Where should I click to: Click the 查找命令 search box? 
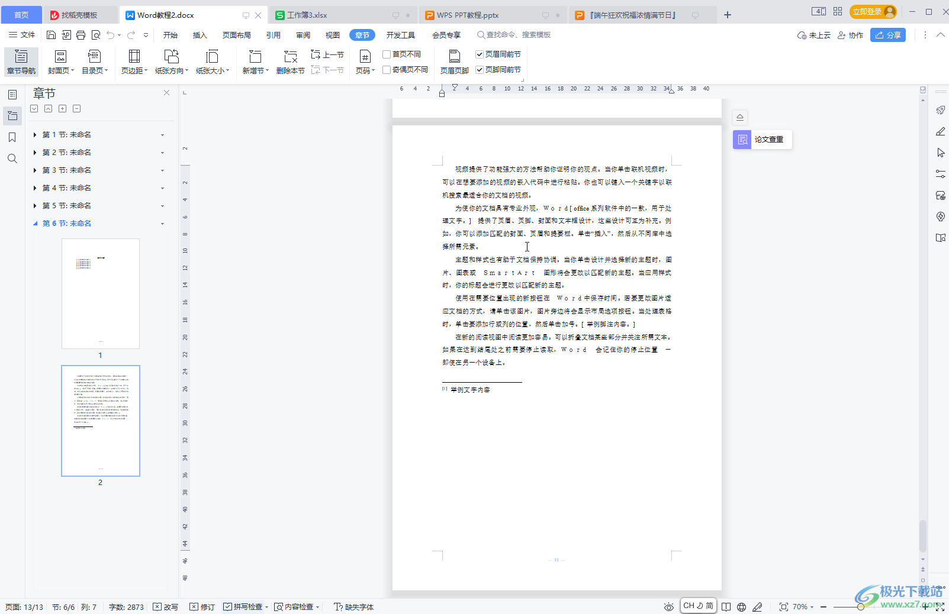(514, 35)
